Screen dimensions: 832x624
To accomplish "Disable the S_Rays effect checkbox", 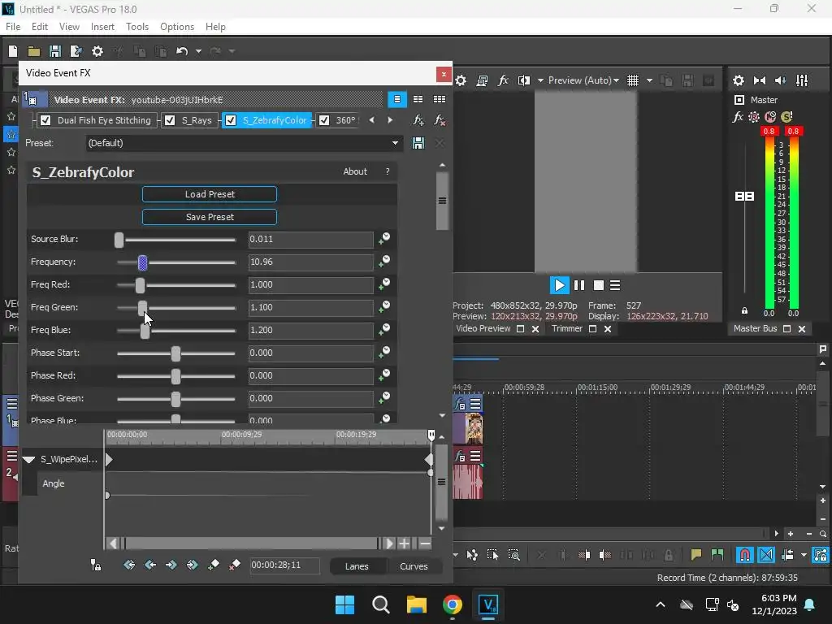I will pyautogui.click(x=170, y=120).
